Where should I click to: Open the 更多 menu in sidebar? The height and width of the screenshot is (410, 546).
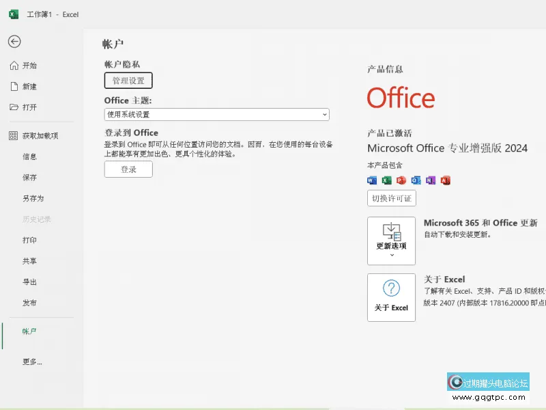pos(31,361)
